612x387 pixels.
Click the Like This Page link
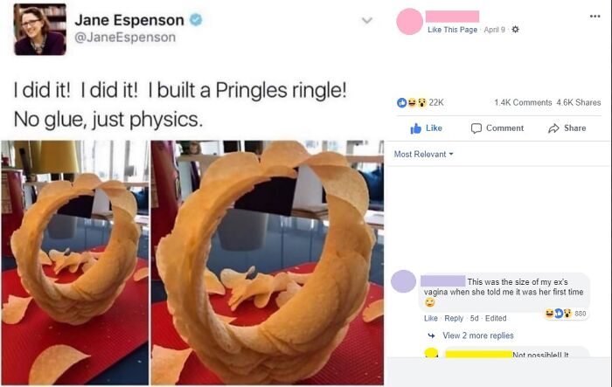(x=452, y=30)
